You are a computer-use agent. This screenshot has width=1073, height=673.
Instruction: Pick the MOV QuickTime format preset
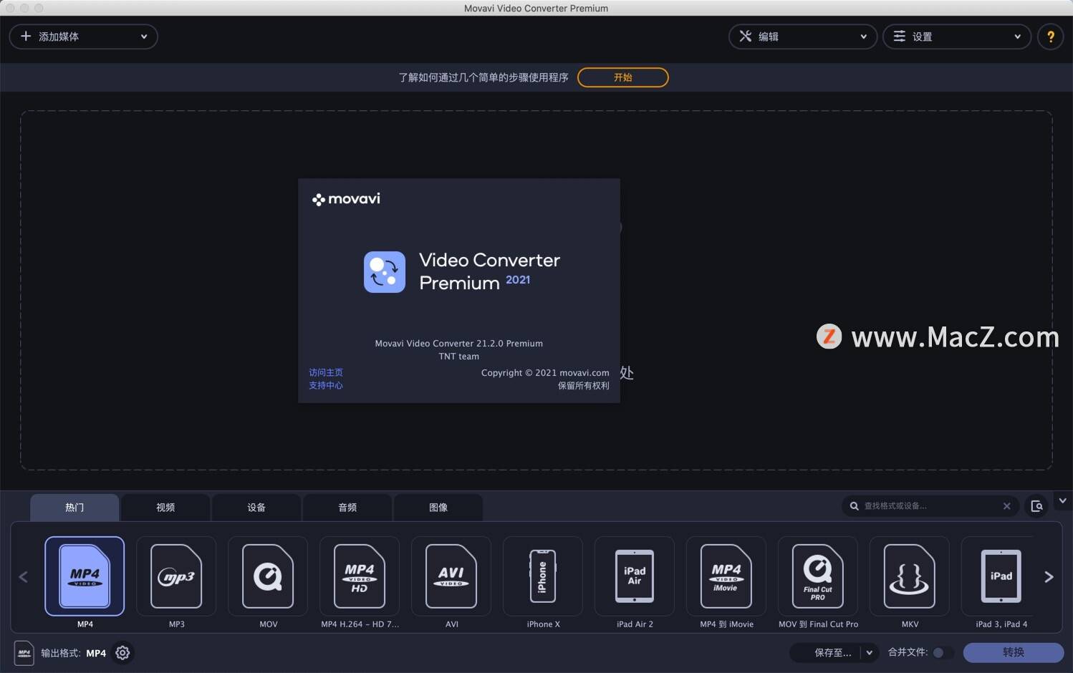click(x=268, y=576)
